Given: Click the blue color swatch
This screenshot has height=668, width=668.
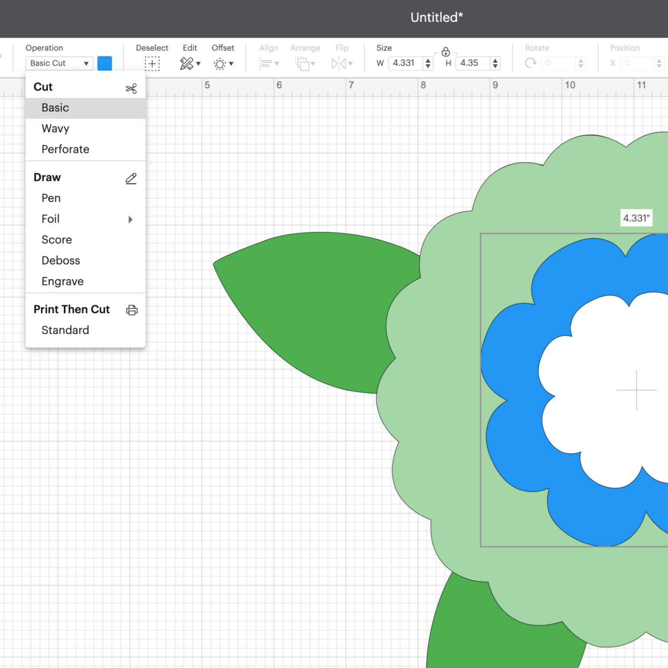Looking at the screenshot, I should [x=104, y=63].
